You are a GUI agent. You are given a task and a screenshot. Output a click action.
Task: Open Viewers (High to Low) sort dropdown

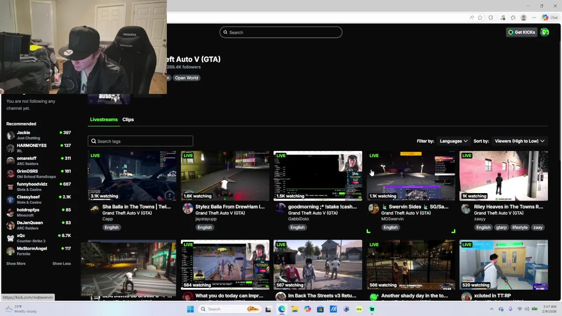click(520, 141)
